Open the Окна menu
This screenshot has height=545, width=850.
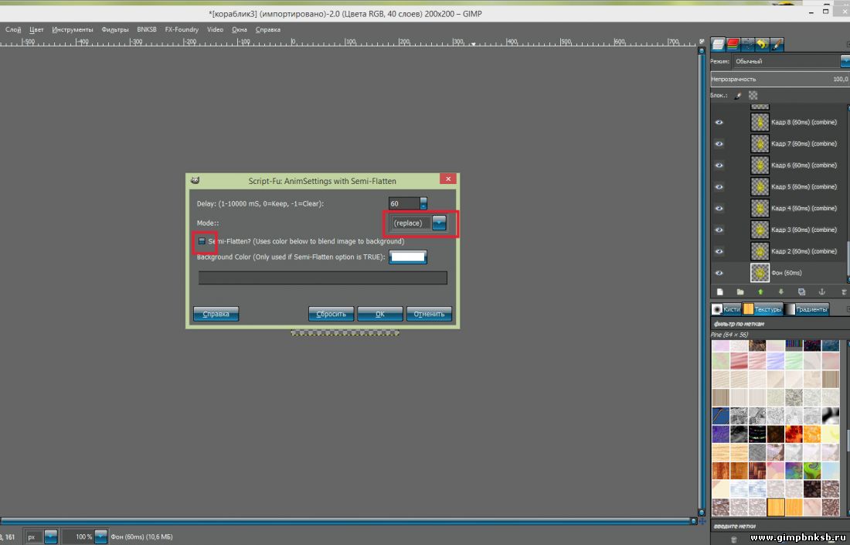tap(239, 30)
